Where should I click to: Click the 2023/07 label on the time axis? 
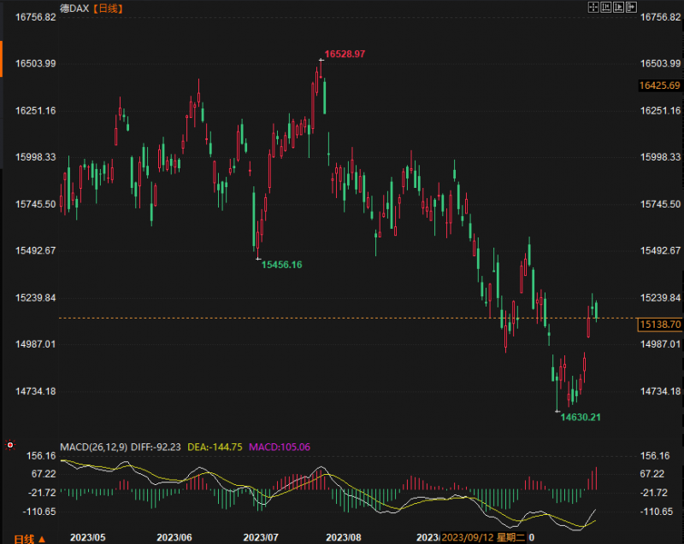tap(262, 537)
